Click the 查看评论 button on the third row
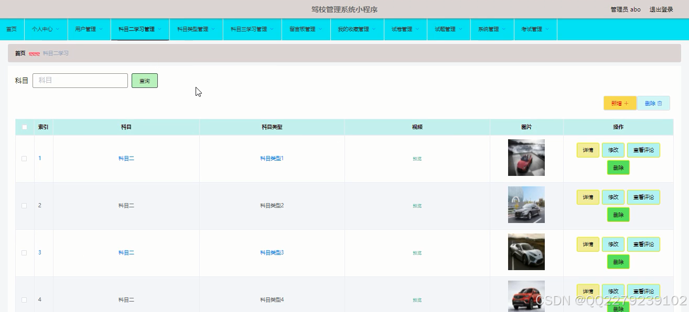 (643, 244)
